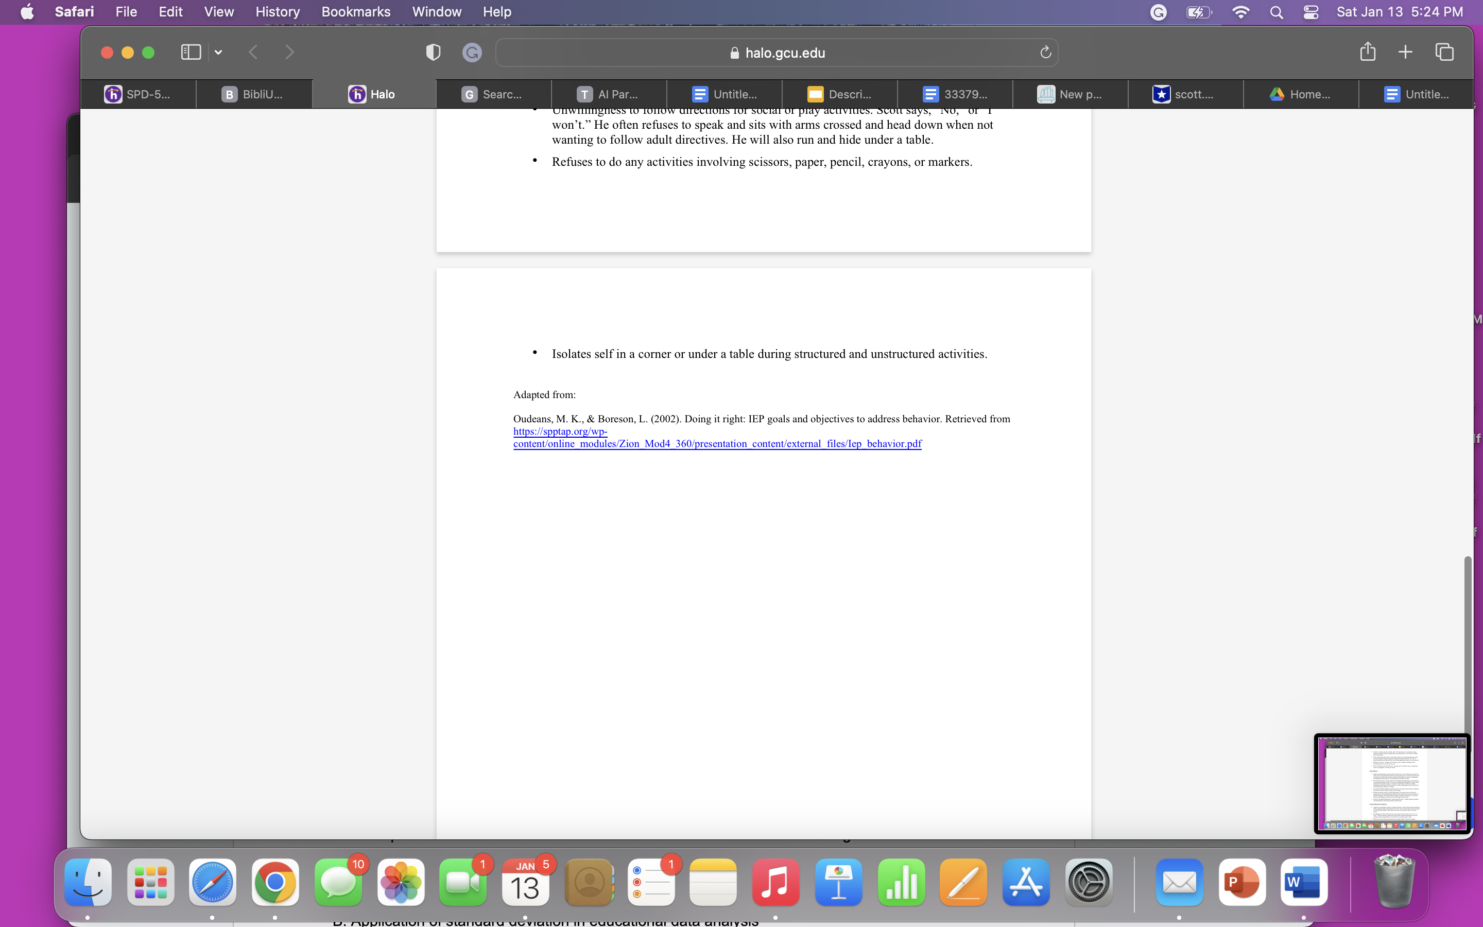Open the Share menu in Safari's toolbar
The height and width of the screenshot is (927, 1483).
[1367, 52]
